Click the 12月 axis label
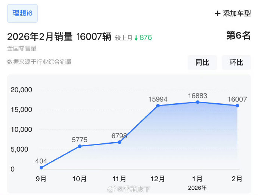This screenshot has width=258, height=195. click(158, 179)
